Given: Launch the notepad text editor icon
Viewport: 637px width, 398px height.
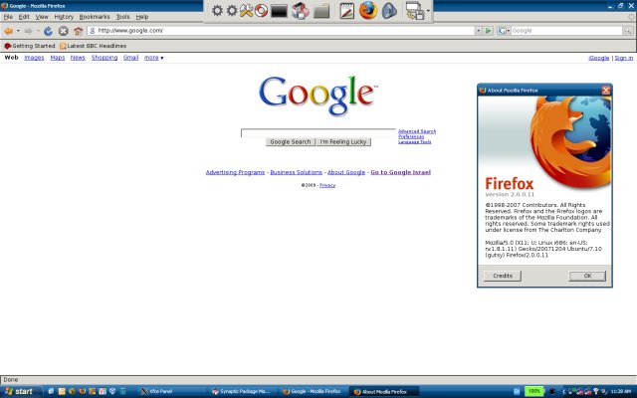Looking at the screenshot, I should tap(346, 11).
